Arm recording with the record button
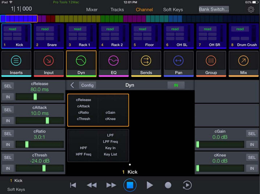Viewport: 260px width, 194px height. point(168,185)
